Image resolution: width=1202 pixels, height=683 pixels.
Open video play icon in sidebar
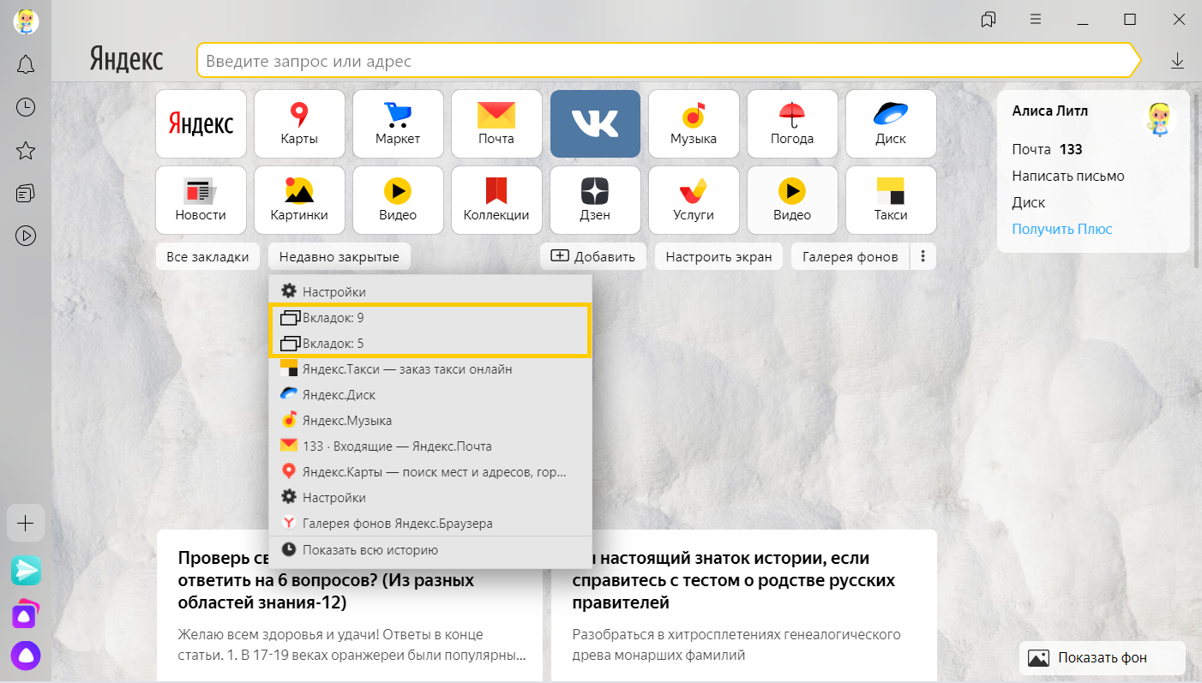[x=26, y=235]
